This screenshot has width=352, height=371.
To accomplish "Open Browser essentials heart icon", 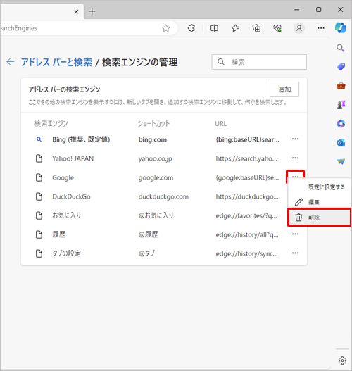I will [277, 28].
